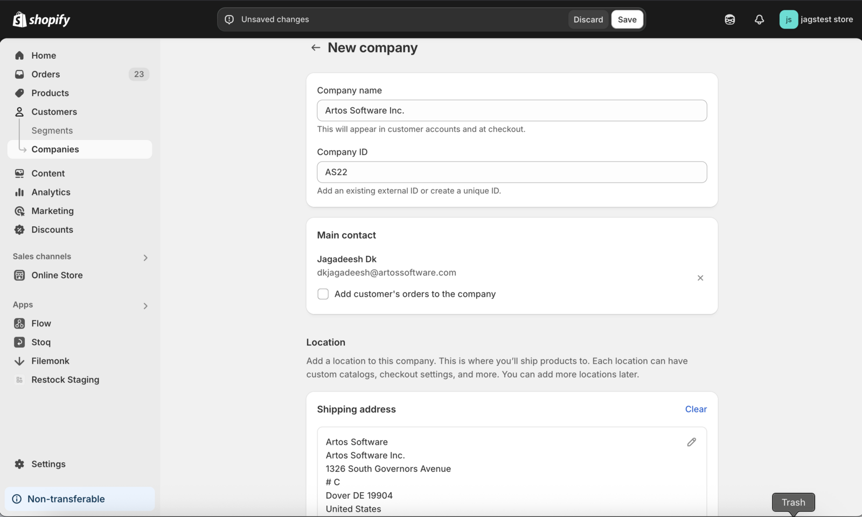The image size is (862, 517).
Task: Click the Filemonk app icon
Action: click(19, 361)
